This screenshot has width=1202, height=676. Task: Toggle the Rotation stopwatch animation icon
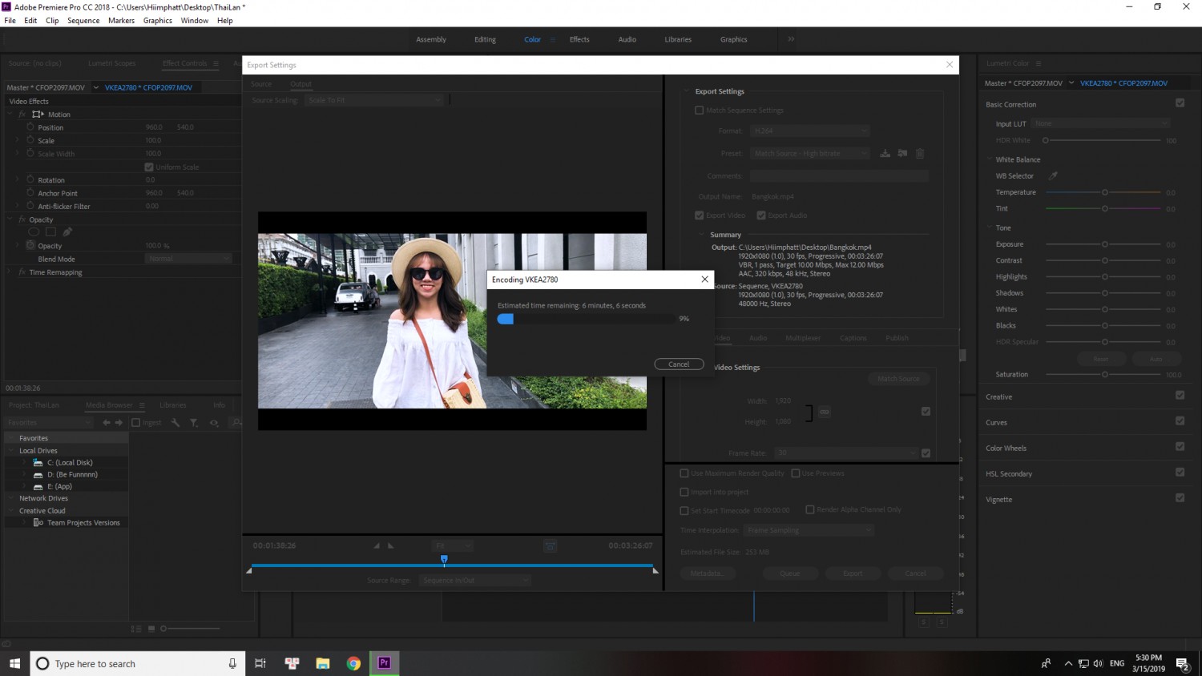(30, 180)
